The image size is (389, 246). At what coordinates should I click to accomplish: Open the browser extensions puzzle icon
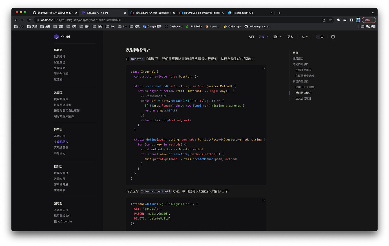tap(338, 20)
